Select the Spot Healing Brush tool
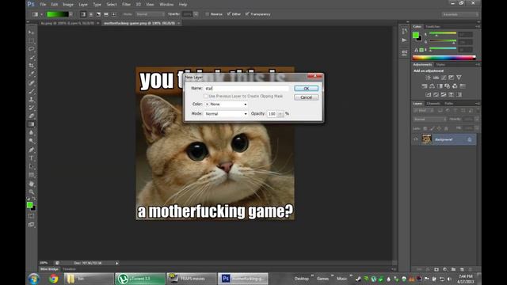 coord(31,83)
